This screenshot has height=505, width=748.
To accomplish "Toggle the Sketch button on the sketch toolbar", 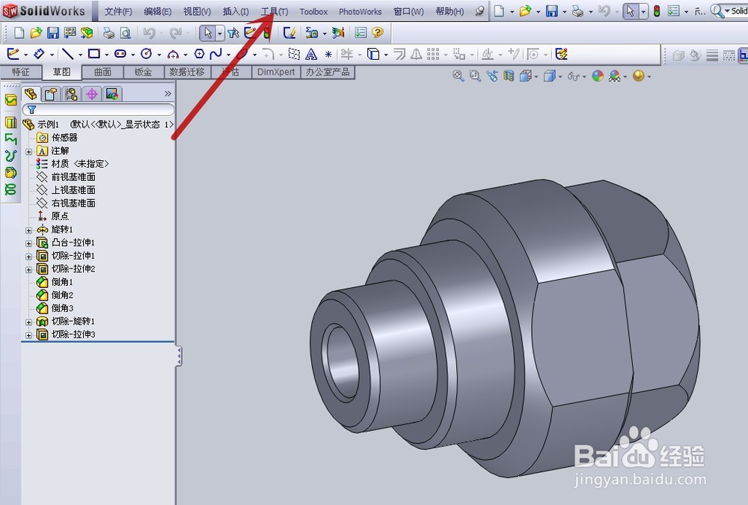I will coord(13,54).
